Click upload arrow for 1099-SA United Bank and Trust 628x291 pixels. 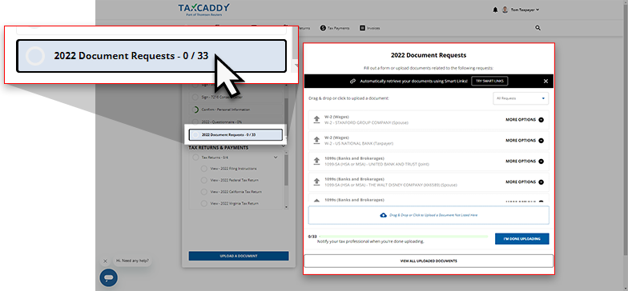pos(316,161)
